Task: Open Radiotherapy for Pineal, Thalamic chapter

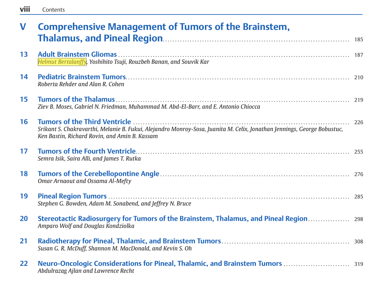Action: tap(129, 241)
